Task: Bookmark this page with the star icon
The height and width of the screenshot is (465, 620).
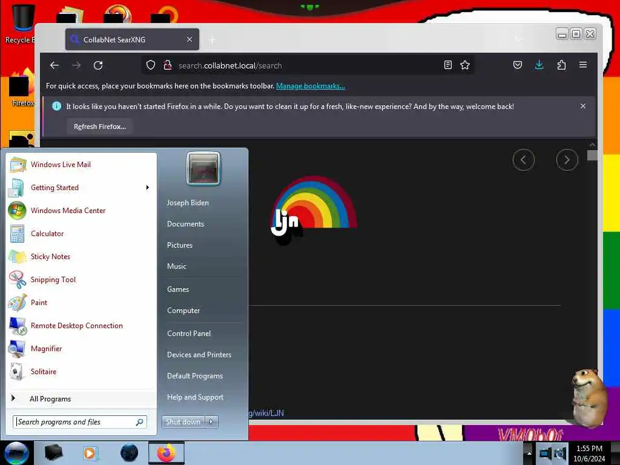Action: pyautogui.click(x=465, y=65)
